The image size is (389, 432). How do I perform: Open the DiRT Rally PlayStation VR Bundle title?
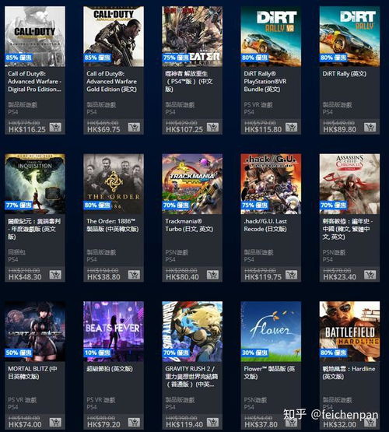(x=265, y=82)
